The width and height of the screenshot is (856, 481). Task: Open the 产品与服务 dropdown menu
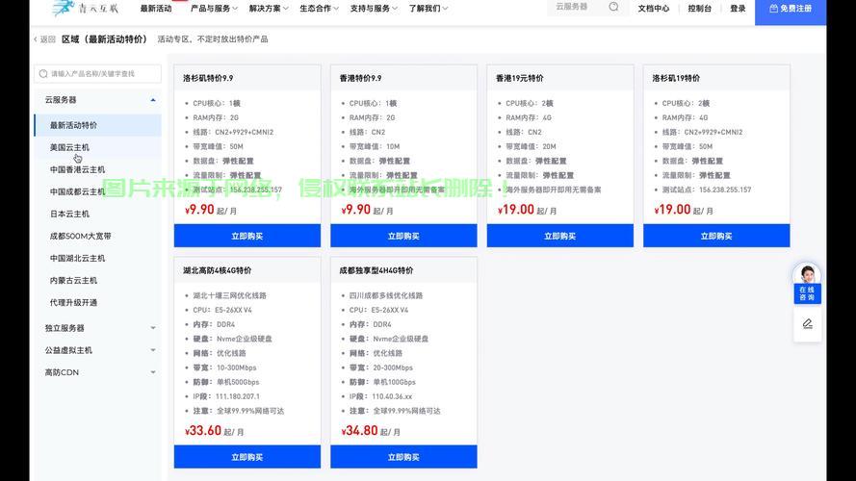click(213, 9)
